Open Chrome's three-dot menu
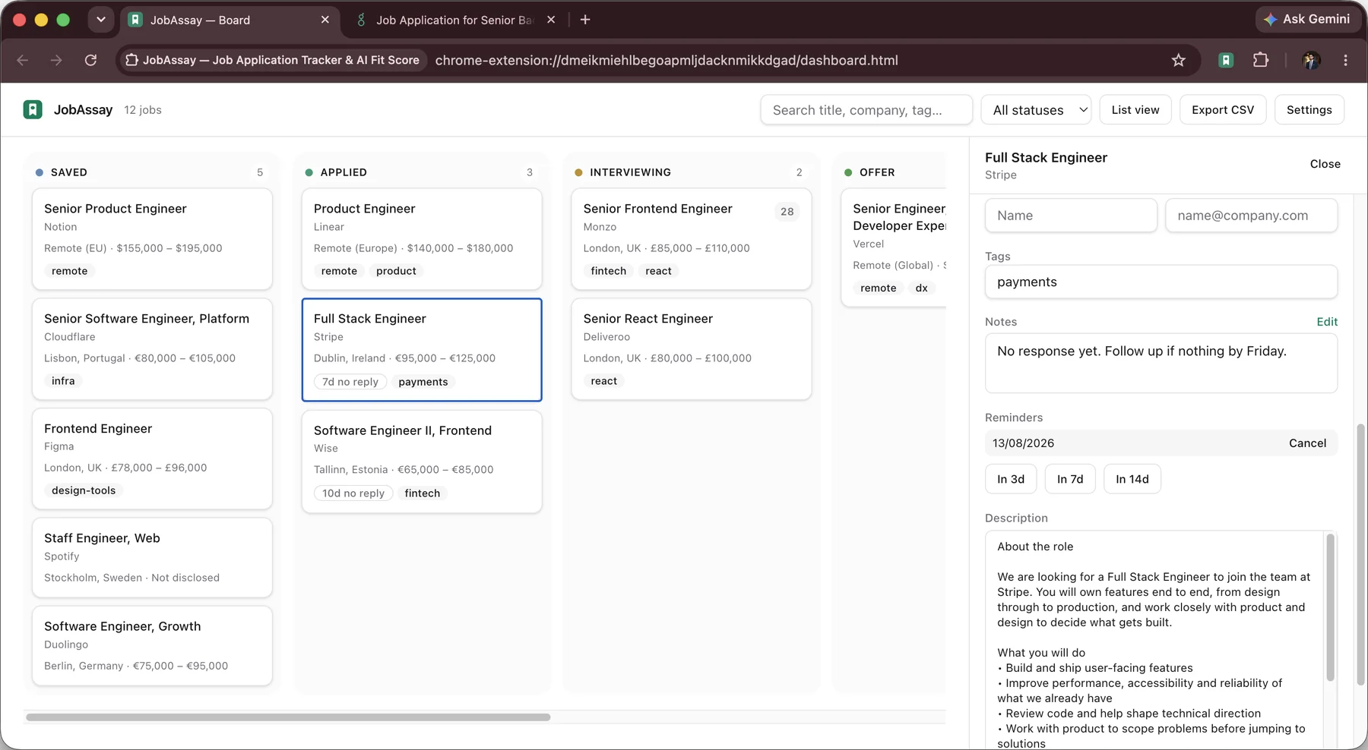This screenshot has height=750, width=1368. point(1345,60)
